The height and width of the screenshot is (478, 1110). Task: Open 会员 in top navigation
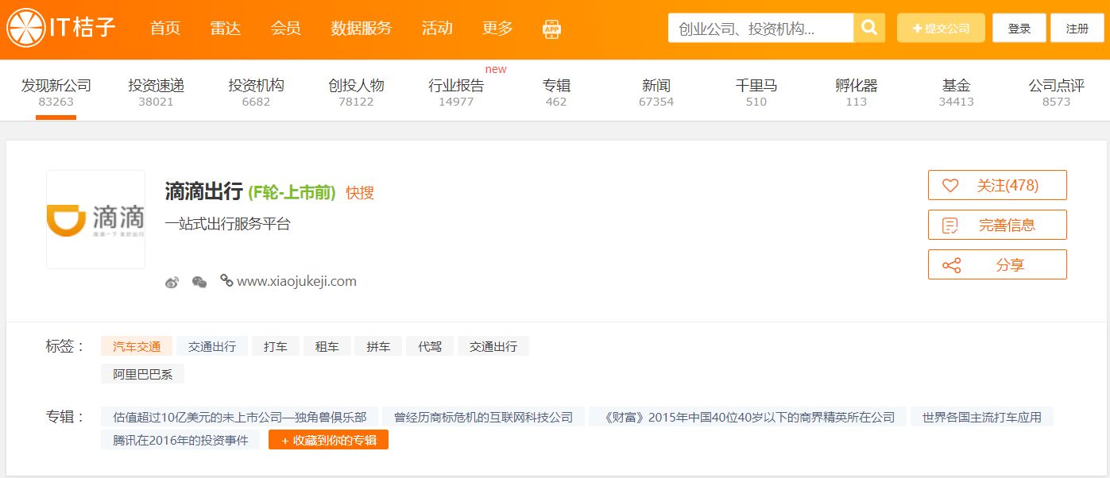pyautogui.click(x=286, y=29)
